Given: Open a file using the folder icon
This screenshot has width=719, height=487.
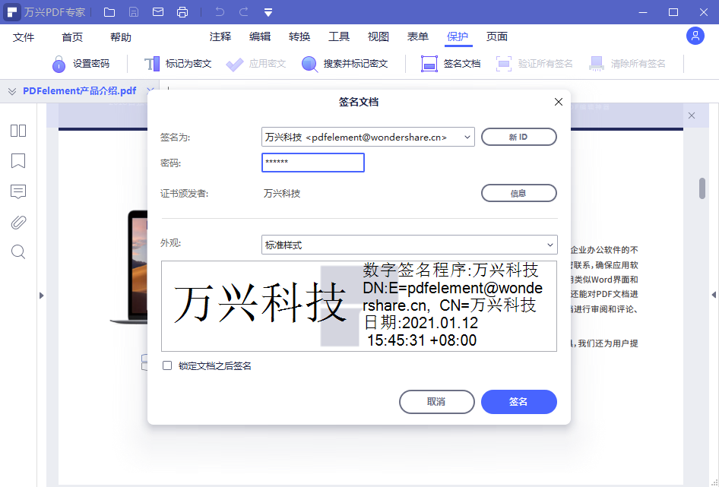Looking at the screenshot, I should coord(109,11).
